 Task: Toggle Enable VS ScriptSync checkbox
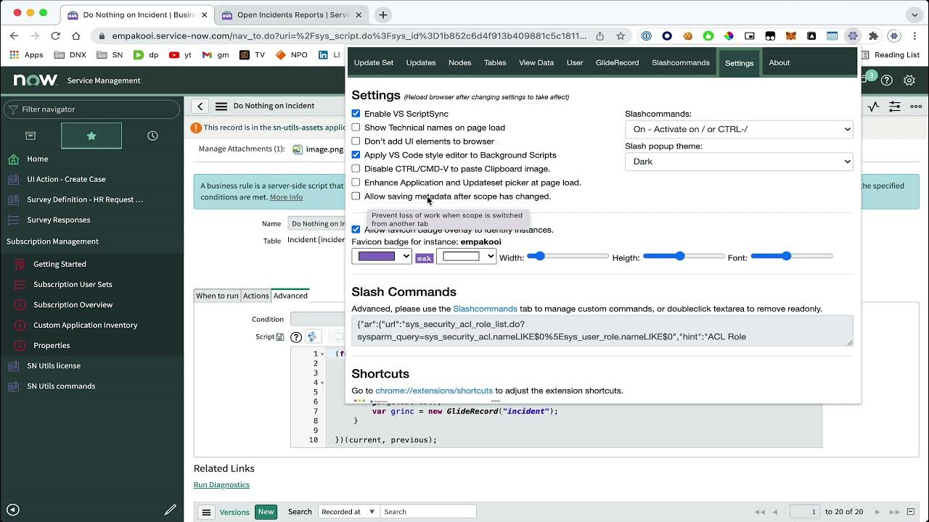tap(356, 114)
